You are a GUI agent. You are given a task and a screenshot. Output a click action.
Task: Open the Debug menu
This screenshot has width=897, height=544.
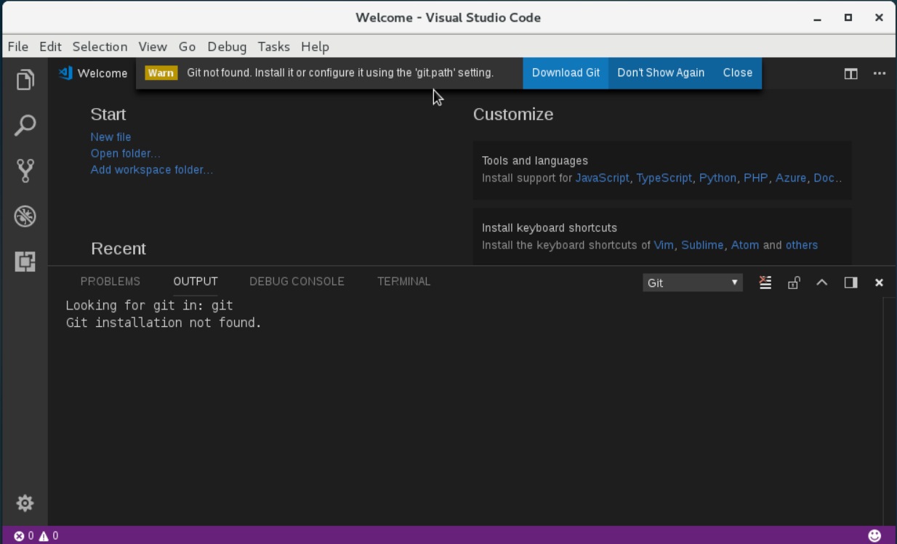pos(227,46)
